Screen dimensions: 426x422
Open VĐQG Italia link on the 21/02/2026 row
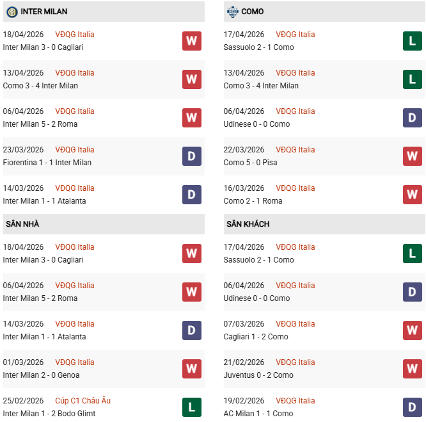295,362
